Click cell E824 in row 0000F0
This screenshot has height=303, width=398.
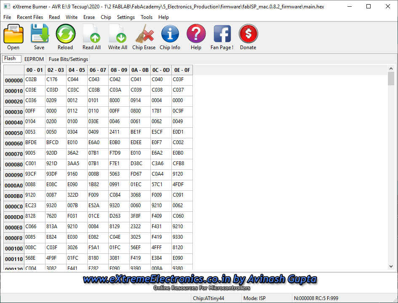(x=56, y=238)
